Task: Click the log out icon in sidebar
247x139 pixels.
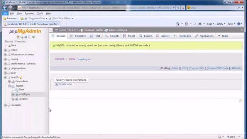Action: (x=22, y=37)
